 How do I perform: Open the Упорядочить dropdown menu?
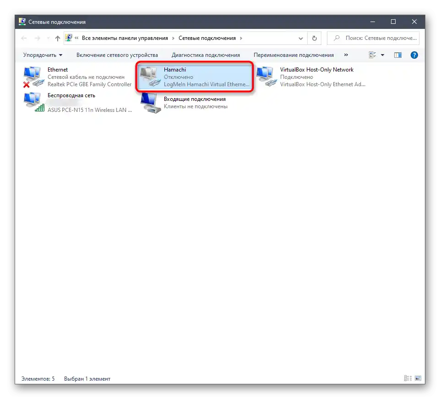[43, 55]
